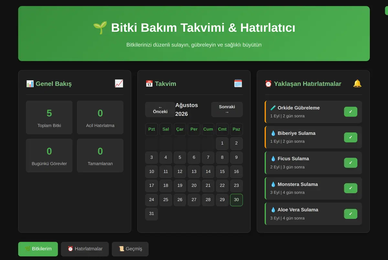Screen dimensions: 388x260
Task: Click the Çar weekday header
Action: click(x=180, y=129)
